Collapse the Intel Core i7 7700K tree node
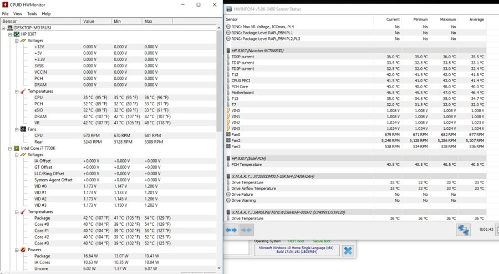Image resolution: width=499 pixels, height=274 pixels. [10, 148]
